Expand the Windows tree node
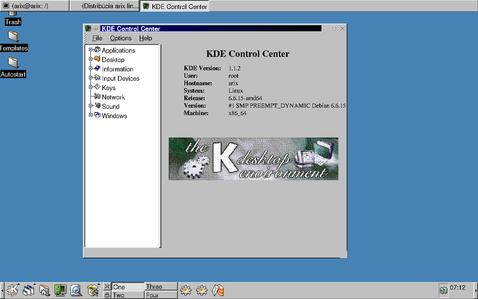This screenshot has width=478, height=299. pyautogui.click(x=90, y=115)
